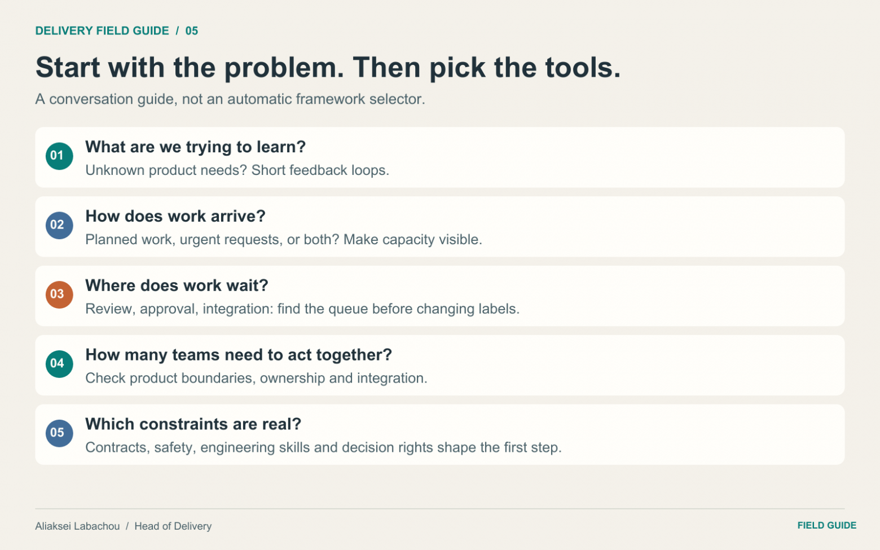880x550 pixels.
Task: Click 'Unknown product needs? Short feedback loops.' text
Action: [x=237, y=170]
